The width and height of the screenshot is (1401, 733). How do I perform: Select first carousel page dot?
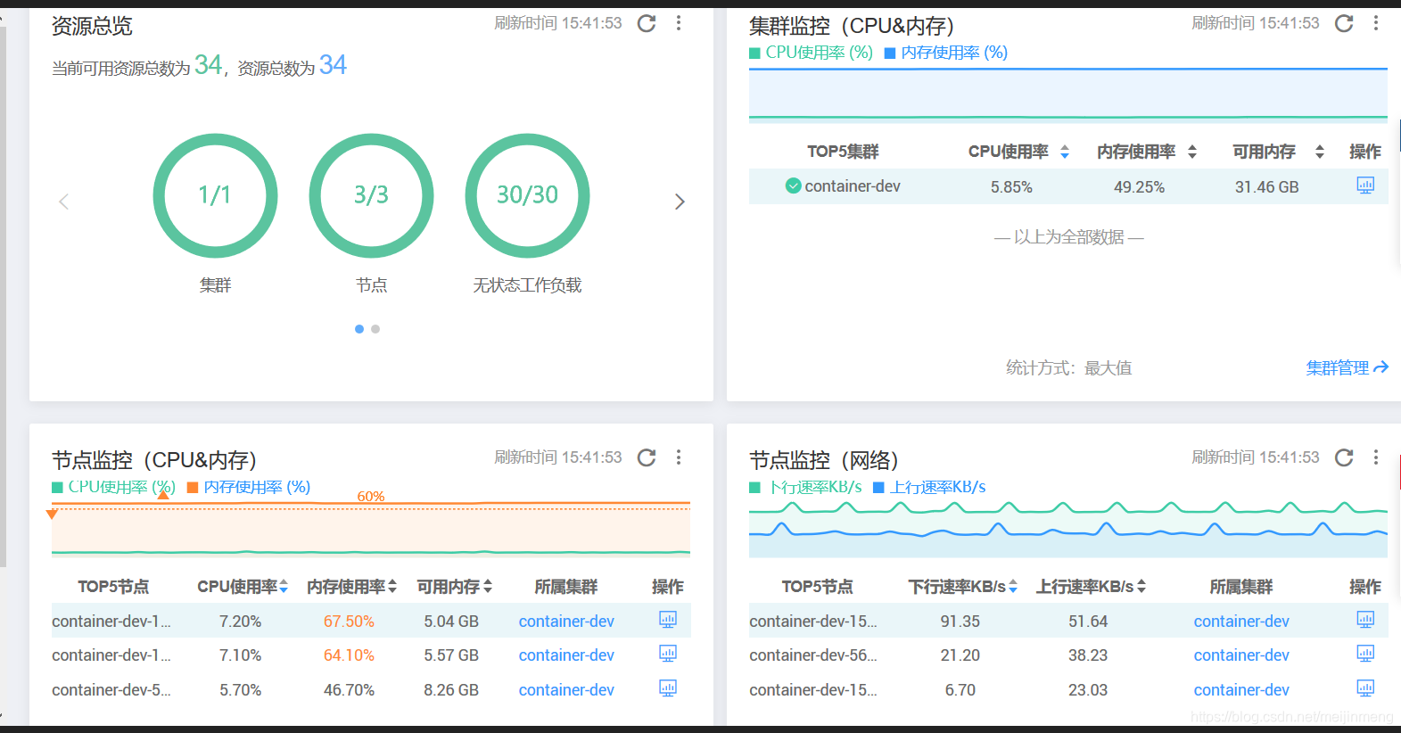359,329
